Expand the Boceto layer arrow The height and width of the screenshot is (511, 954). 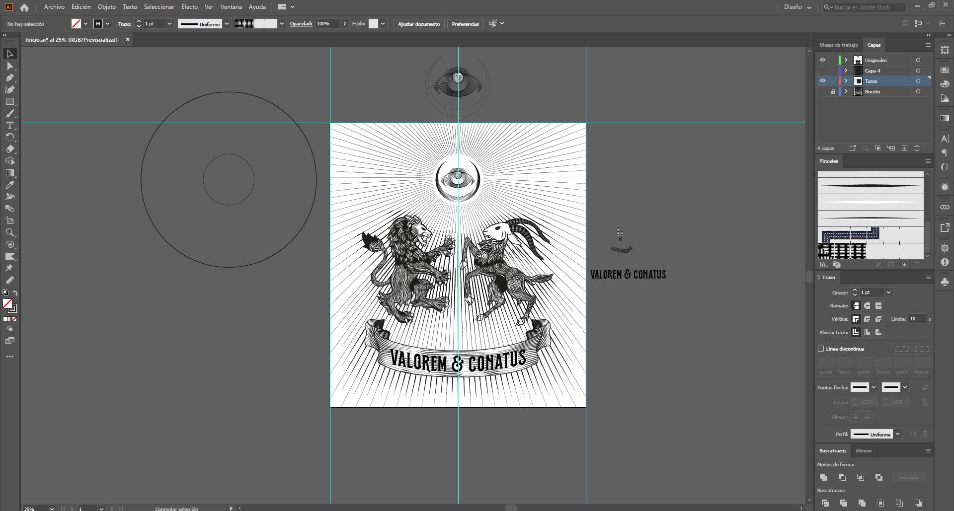click(x=846, y=91)
